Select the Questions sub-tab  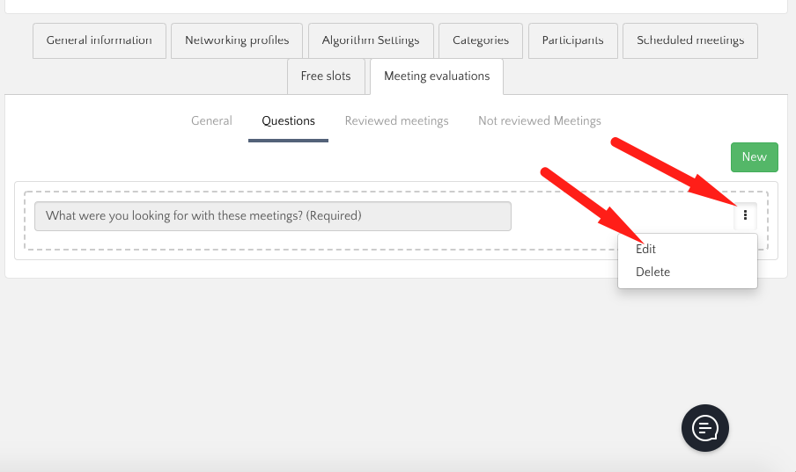288,120
